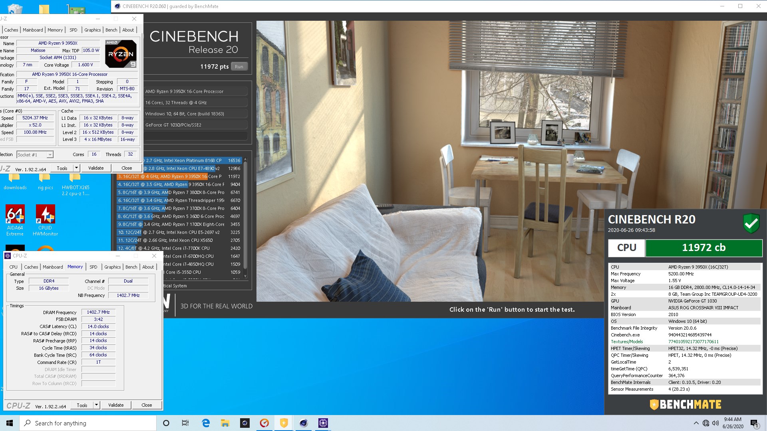Click the CPU-Z title bar icon of lower window

click(8, 256)
